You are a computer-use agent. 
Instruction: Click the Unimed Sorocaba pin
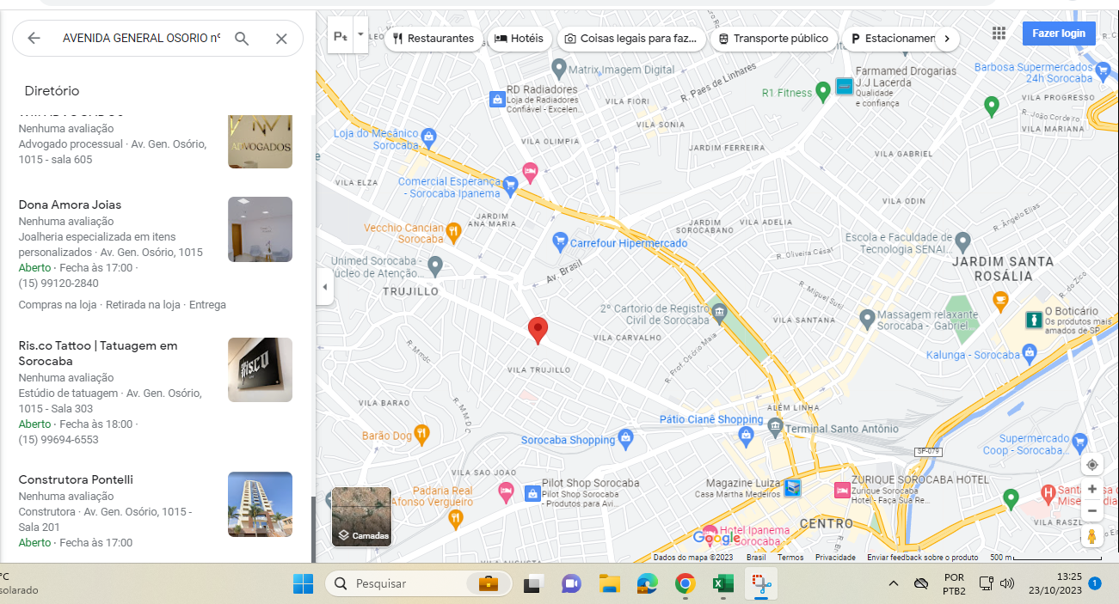click(435, 265)
